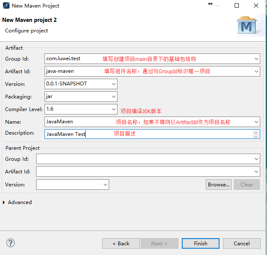Click the Next > button
The height and width of the screenshot is (255, 267).
point(160,243)
